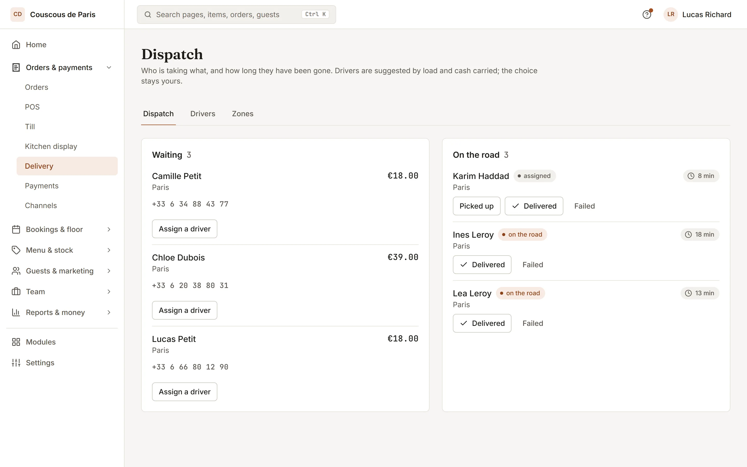
Task: Assign a driver to Camille Petit
Action: click(x=185, y=229)
